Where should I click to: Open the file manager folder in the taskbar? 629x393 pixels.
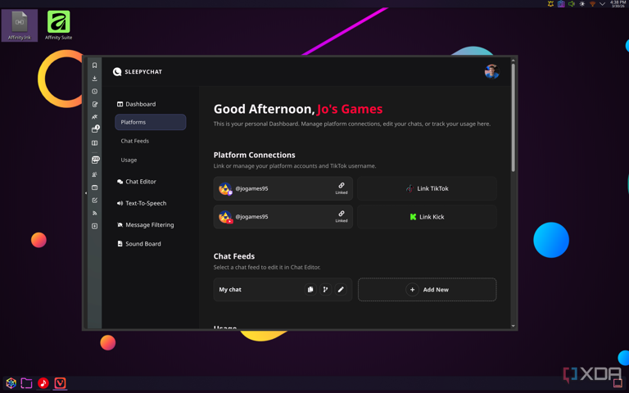(26, 383)
